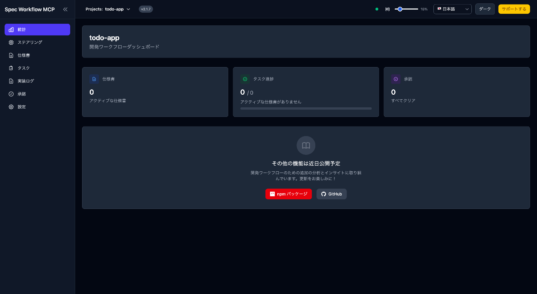Open the ステアリング page

click(x=37, y=43)
